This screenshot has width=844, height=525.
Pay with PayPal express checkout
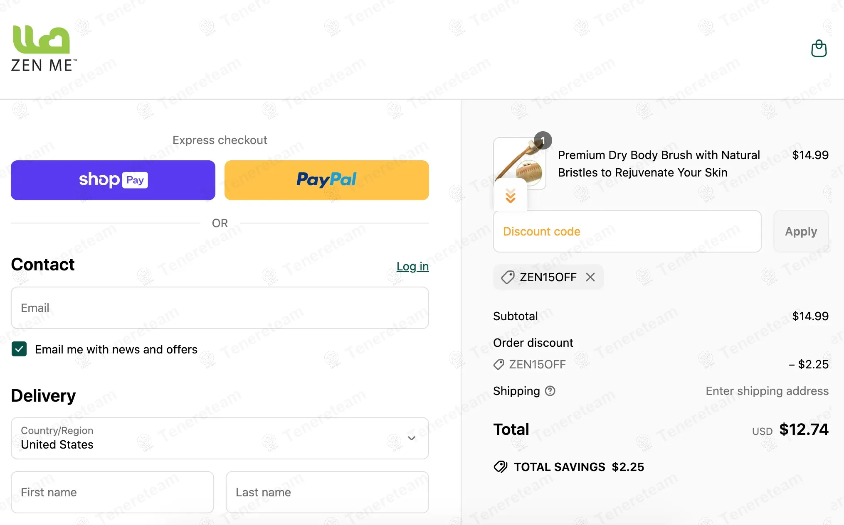click(x=327, y=180)
